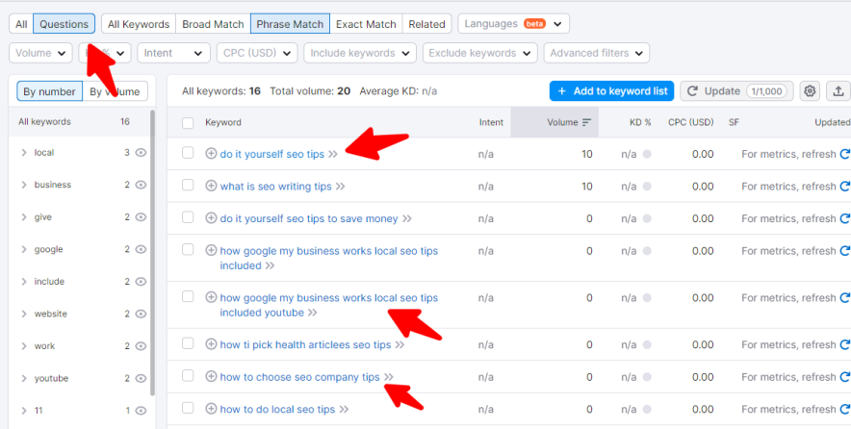Open the Include keywords dropdown

pos(360,53)
